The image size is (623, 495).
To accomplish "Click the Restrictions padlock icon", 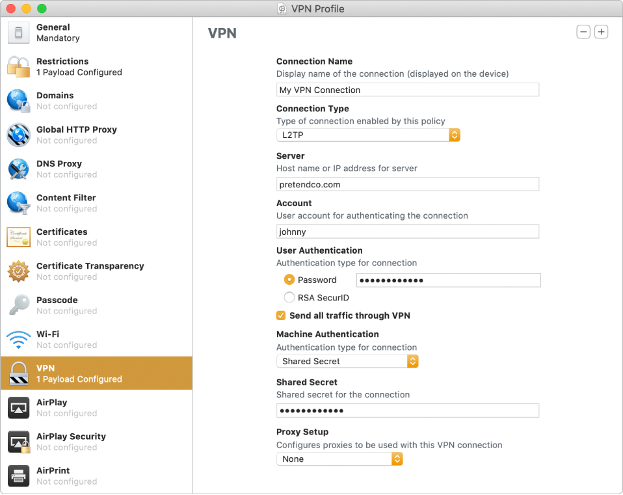I will point(18,66).
